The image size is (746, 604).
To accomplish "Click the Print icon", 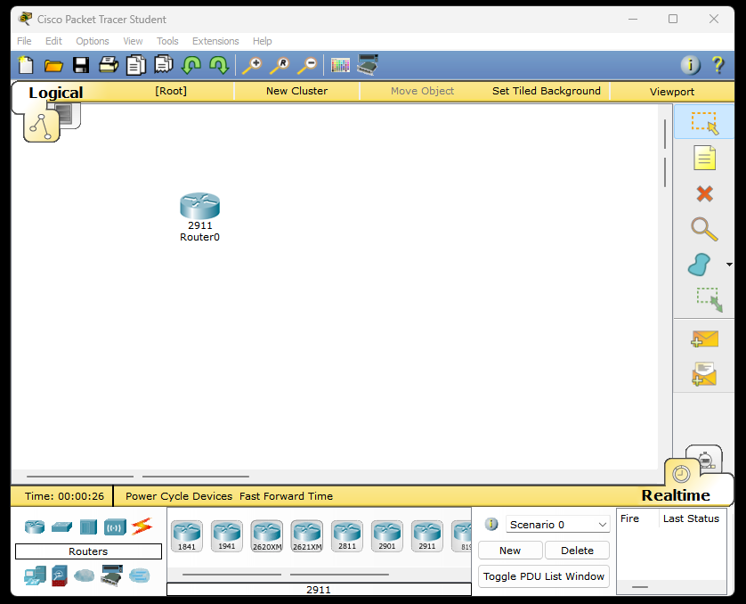I will pos(109,64).
